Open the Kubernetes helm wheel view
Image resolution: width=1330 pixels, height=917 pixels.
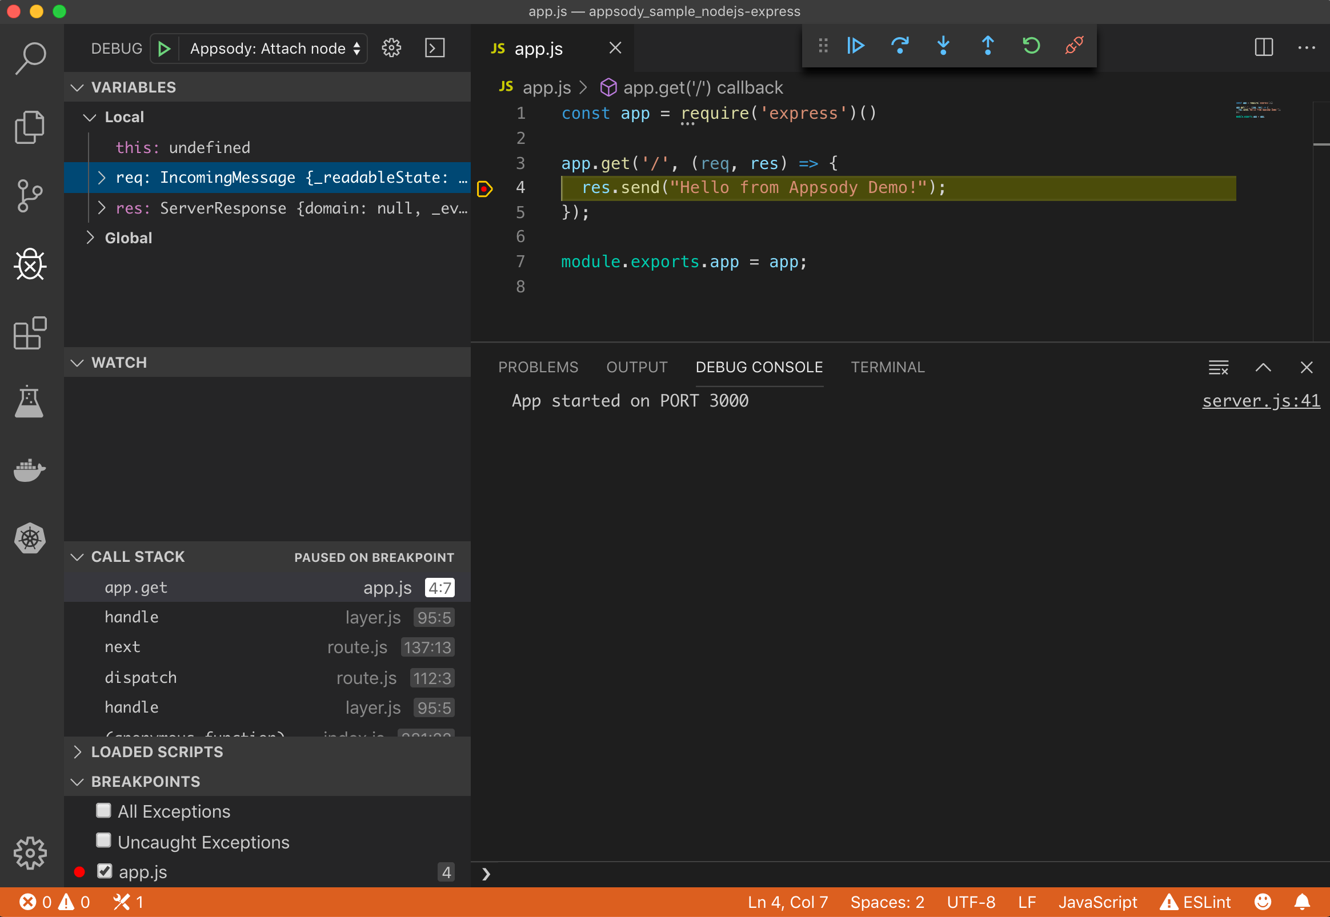click(30, 538)
